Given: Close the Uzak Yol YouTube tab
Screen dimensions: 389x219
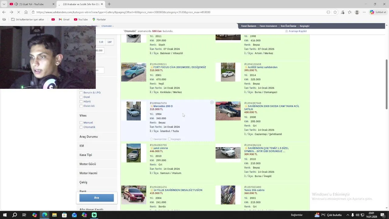Looking at the screenshot, I should point(53,4).
